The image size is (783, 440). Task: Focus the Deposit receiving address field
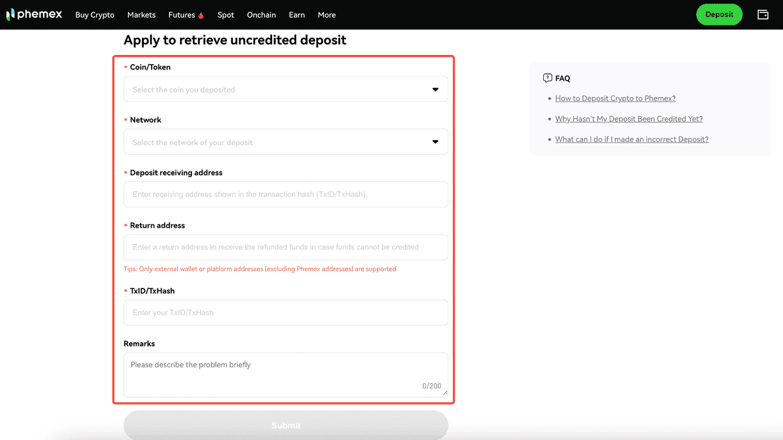coord(286,194)
